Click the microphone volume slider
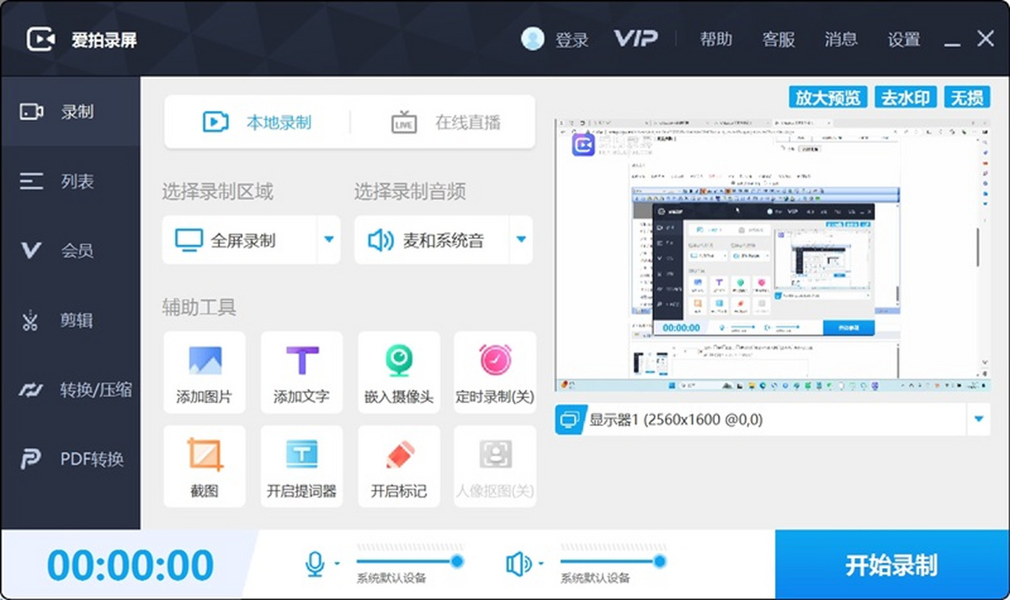 pos(409,560)
